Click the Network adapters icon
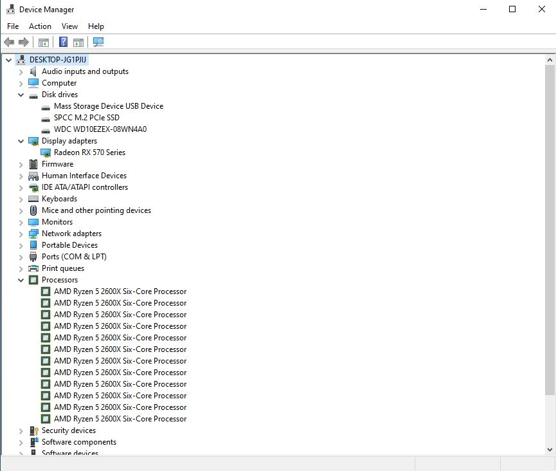The width and height of the screenshot is (556, 471). (33, 234)
